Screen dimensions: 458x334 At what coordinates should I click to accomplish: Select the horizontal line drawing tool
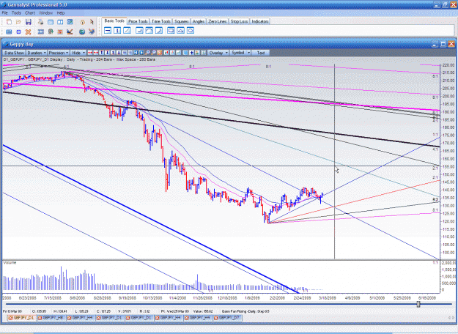click(x=108, y=30)
